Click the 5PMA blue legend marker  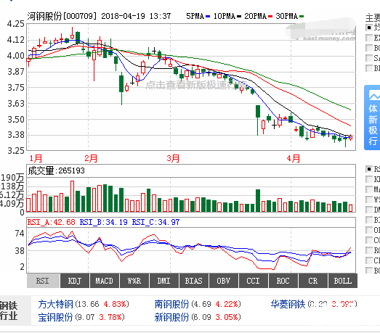pos(208,17)
